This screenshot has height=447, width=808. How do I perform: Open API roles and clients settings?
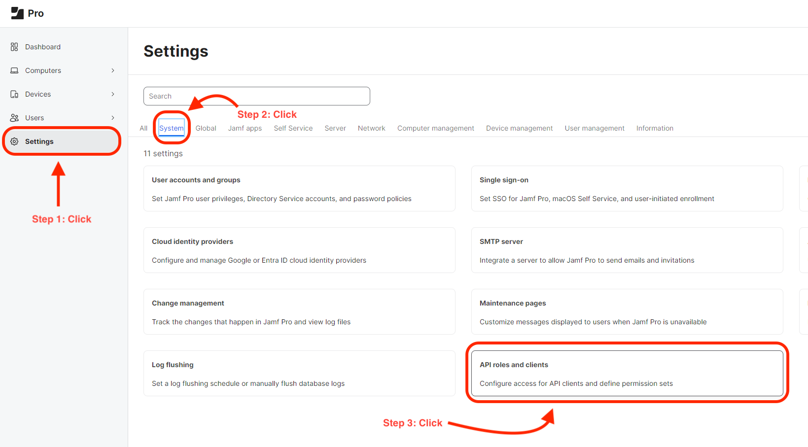coord(627,374)
